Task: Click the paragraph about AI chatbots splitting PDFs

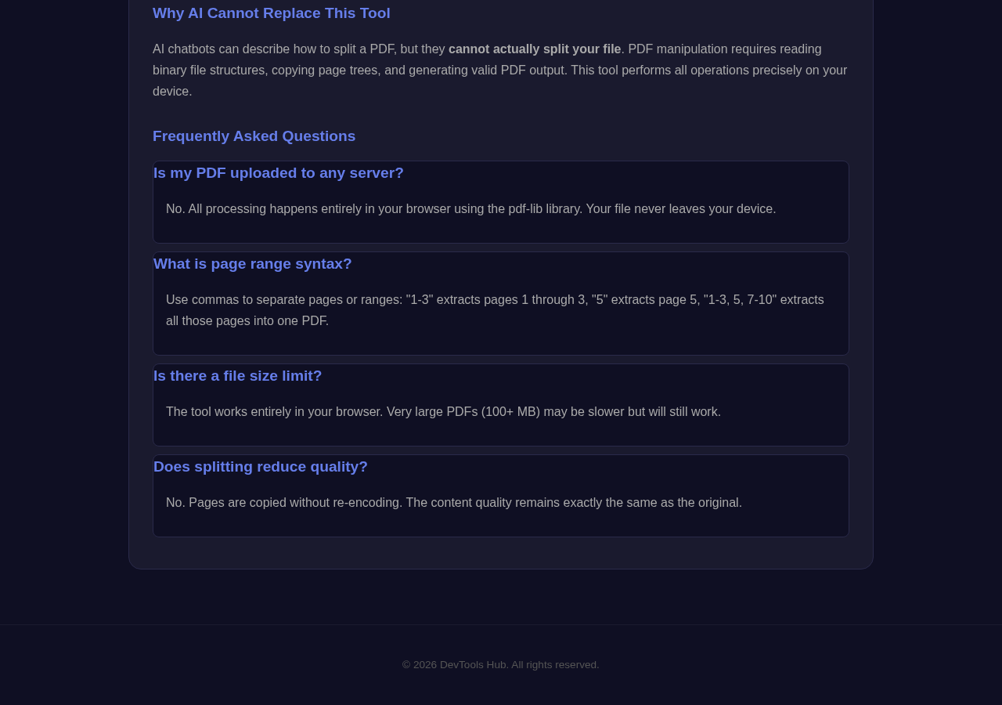Action: (x=499, y=70)
